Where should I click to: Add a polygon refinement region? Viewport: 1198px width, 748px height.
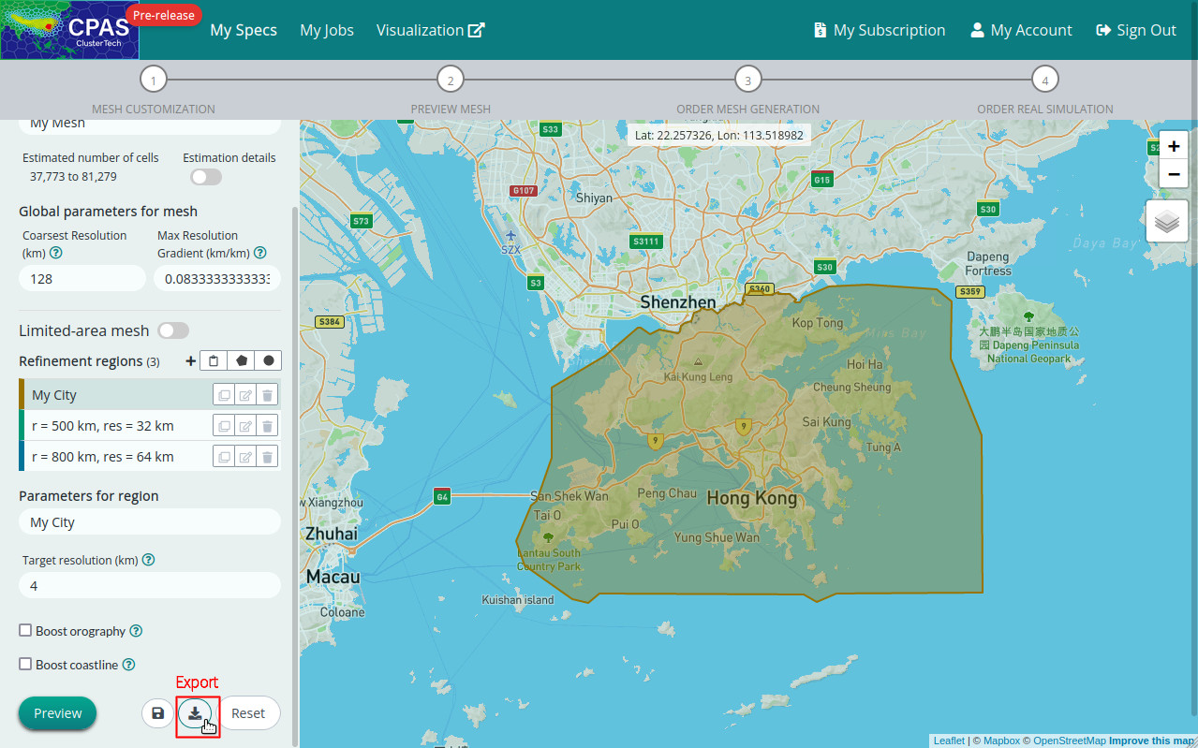tap(242, 360)
